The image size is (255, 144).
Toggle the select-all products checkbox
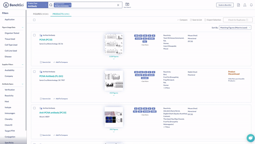(x=34, y=20)
